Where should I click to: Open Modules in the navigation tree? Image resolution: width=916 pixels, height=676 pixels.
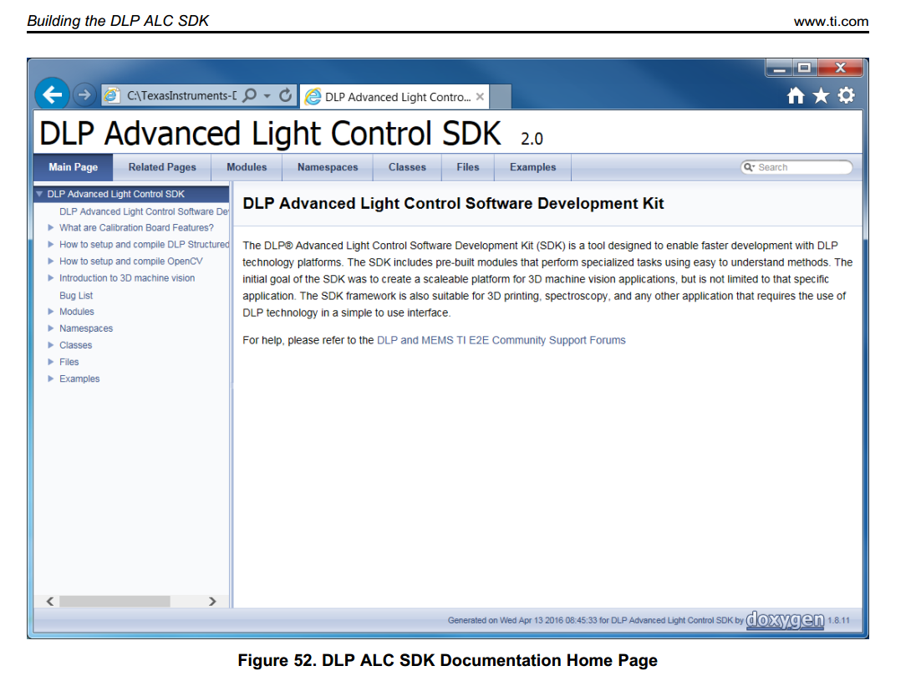click(x=77, y=312)
